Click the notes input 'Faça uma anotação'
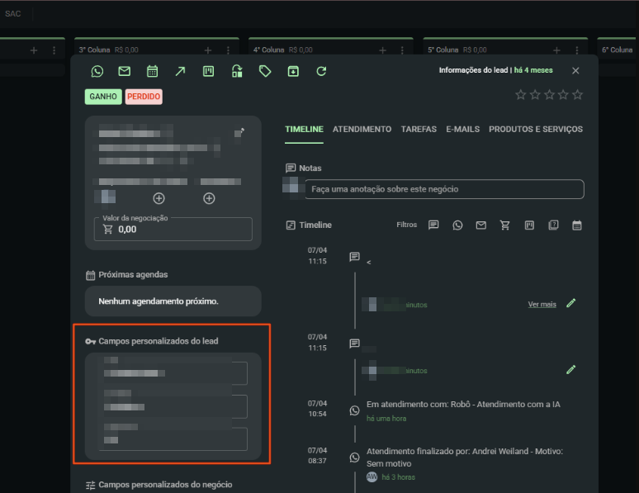The width and height of the screenshot is (639, 493). (444, 189)
